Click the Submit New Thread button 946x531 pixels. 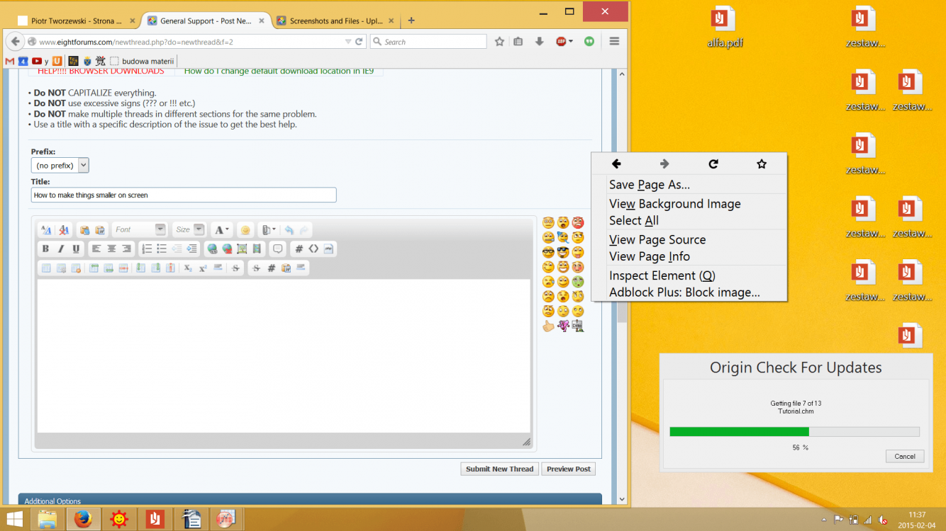[499, 469]
